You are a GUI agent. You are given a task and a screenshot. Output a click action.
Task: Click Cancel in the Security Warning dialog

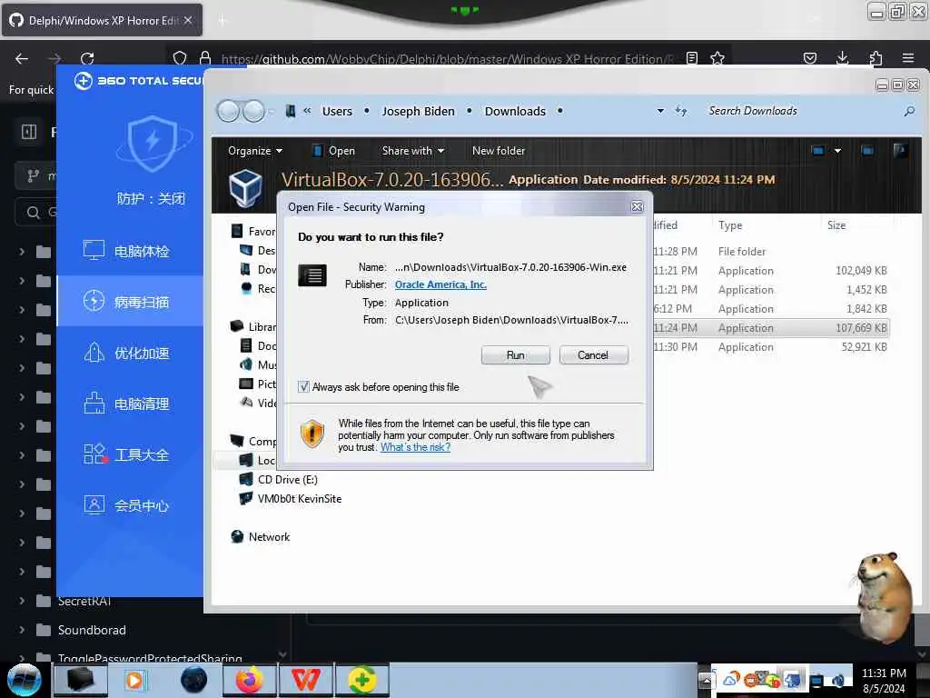[x=593, y=355]
